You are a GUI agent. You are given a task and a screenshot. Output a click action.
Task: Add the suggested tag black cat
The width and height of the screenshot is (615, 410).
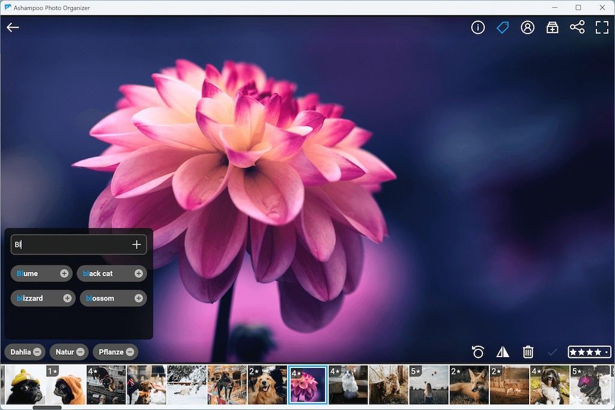pyautogui.click(x=139, y=274)
